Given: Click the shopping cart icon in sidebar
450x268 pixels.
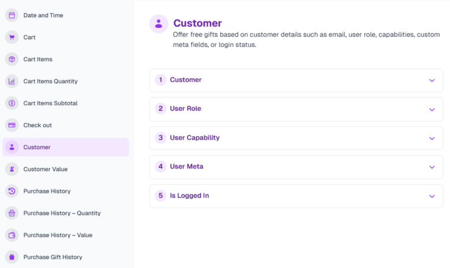Looking at the screenshot, I should 12,37.
